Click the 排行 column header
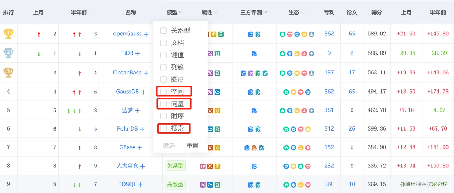Screen dimensions: 454x193 (8, 12)
